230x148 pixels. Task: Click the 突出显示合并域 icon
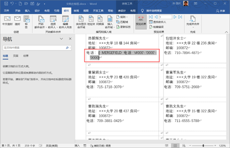(x=81, y=22)
